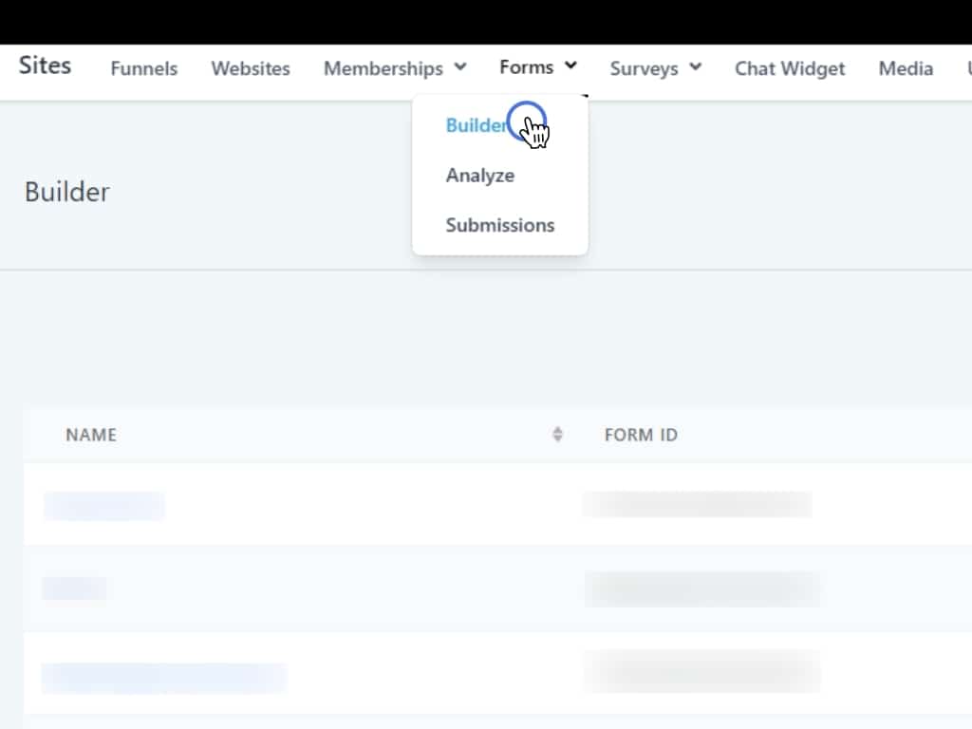Choose Analyze in the Forms dropdown
The width and height of the screenshot is (972, 729).
(x=480, y=176)
